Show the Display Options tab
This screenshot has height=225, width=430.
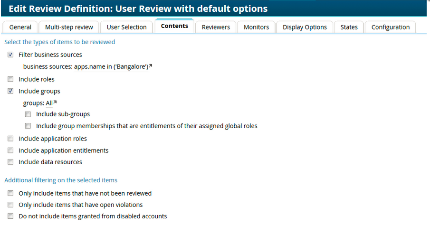[305, 27]
